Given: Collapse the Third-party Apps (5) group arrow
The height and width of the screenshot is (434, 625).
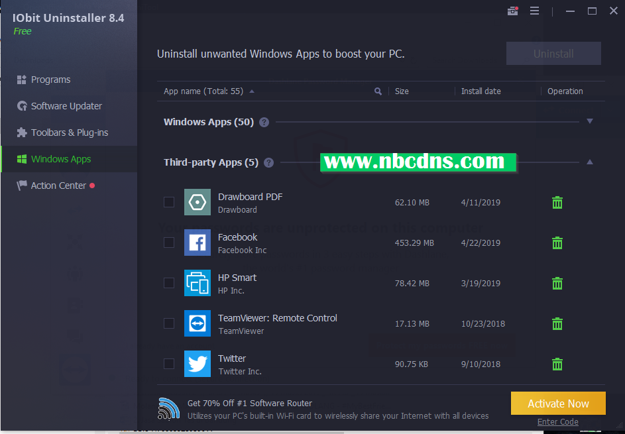Looking at the screenshot, I should [590, 162].
